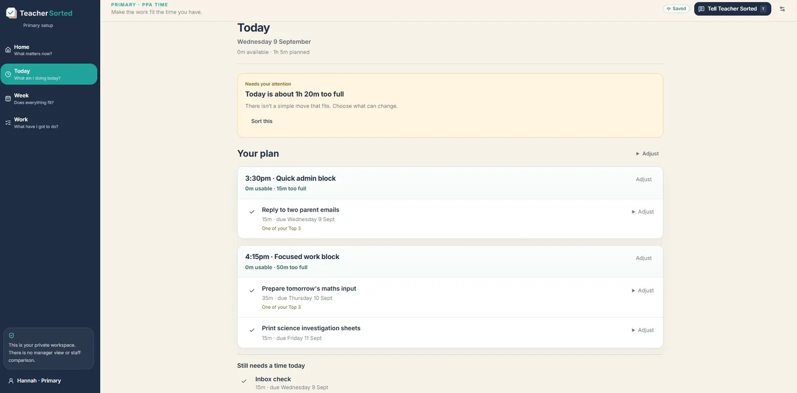Click the Tell Teacher Sorted button

pos(732,9)
